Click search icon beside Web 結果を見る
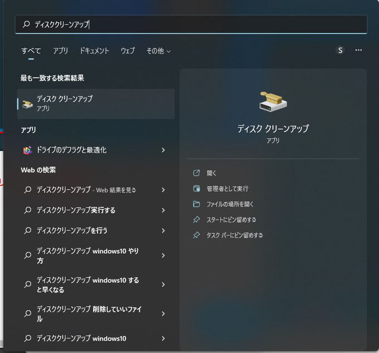Image resolution: width=379 pixels, height=353 pixels. click(x=28, y=190)
